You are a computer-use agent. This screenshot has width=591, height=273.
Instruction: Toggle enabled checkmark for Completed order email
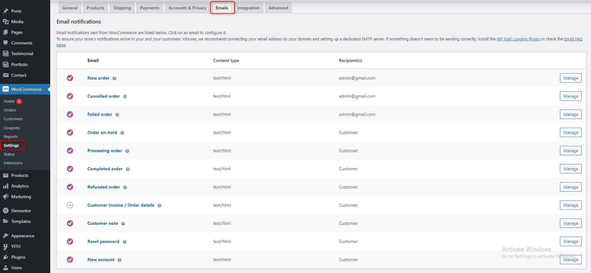(70, 169)
